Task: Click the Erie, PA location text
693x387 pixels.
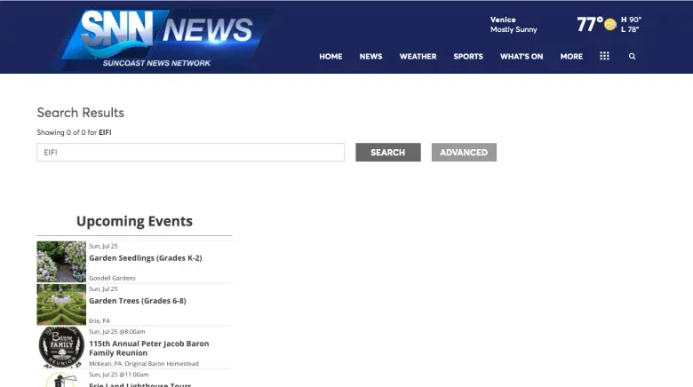Action: click(x=100, y=320)
